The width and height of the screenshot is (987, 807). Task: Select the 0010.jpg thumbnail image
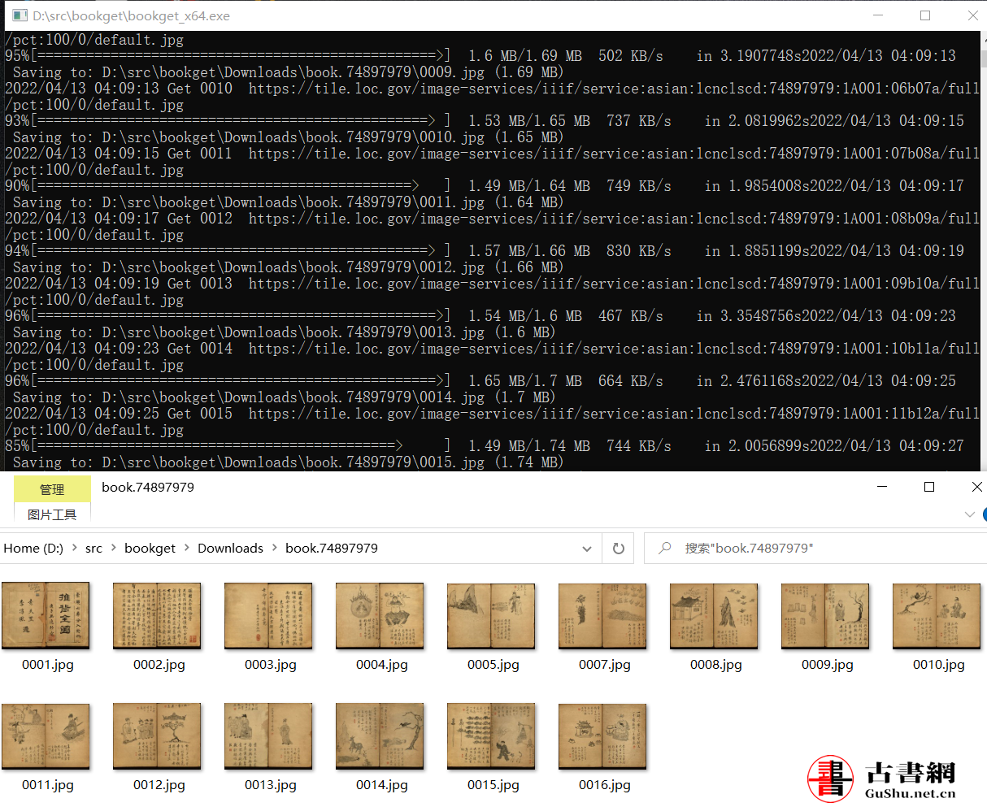[937, 616]
